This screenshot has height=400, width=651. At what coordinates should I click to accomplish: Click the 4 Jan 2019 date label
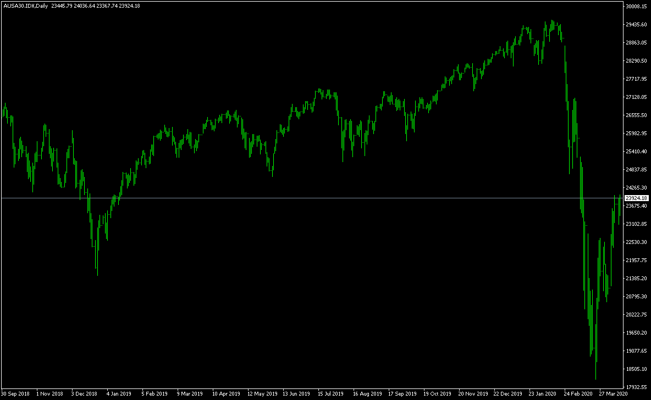(119, 394)
